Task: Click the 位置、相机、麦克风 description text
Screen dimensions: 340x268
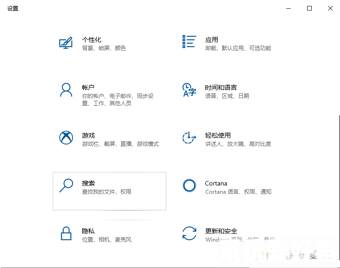Action: click(107, 240)
